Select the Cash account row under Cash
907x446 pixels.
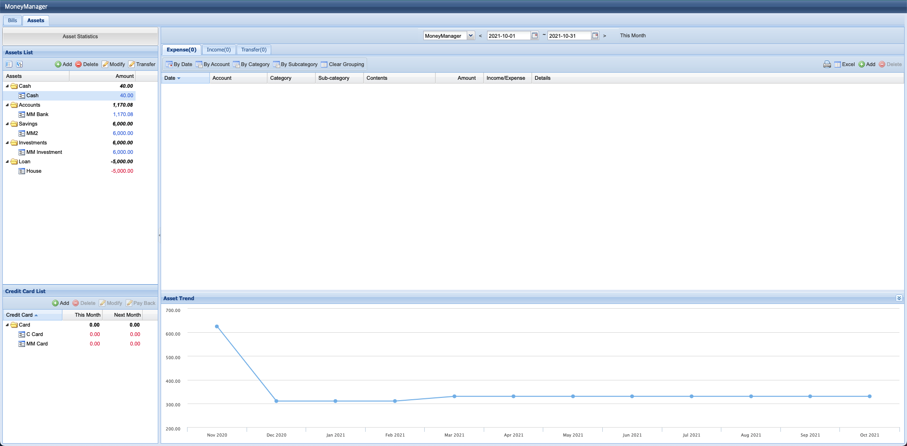[x=69, y=95]
